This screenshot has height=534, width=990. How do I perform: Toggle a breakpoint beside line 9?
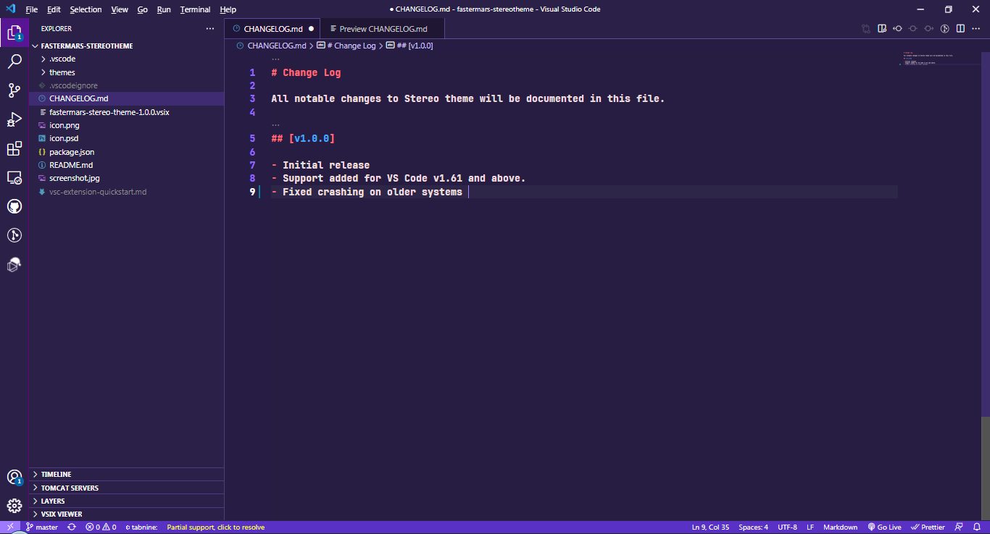[x=241, y=191]
